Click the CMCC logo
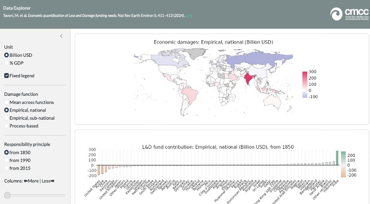The width and height of the screenshot is (370, 204). coord(349,14)
